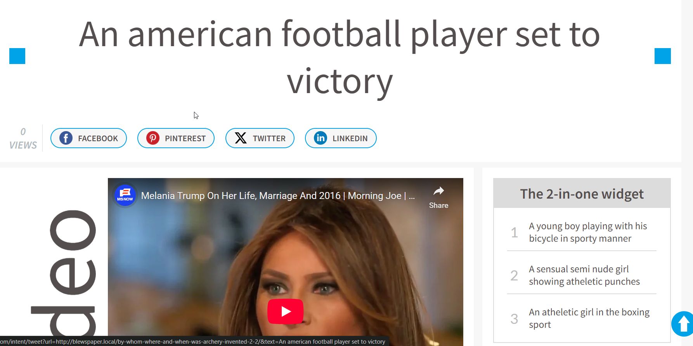693x346 pixels.
Task: Click the left blue square navigation button
Action: 17,56
